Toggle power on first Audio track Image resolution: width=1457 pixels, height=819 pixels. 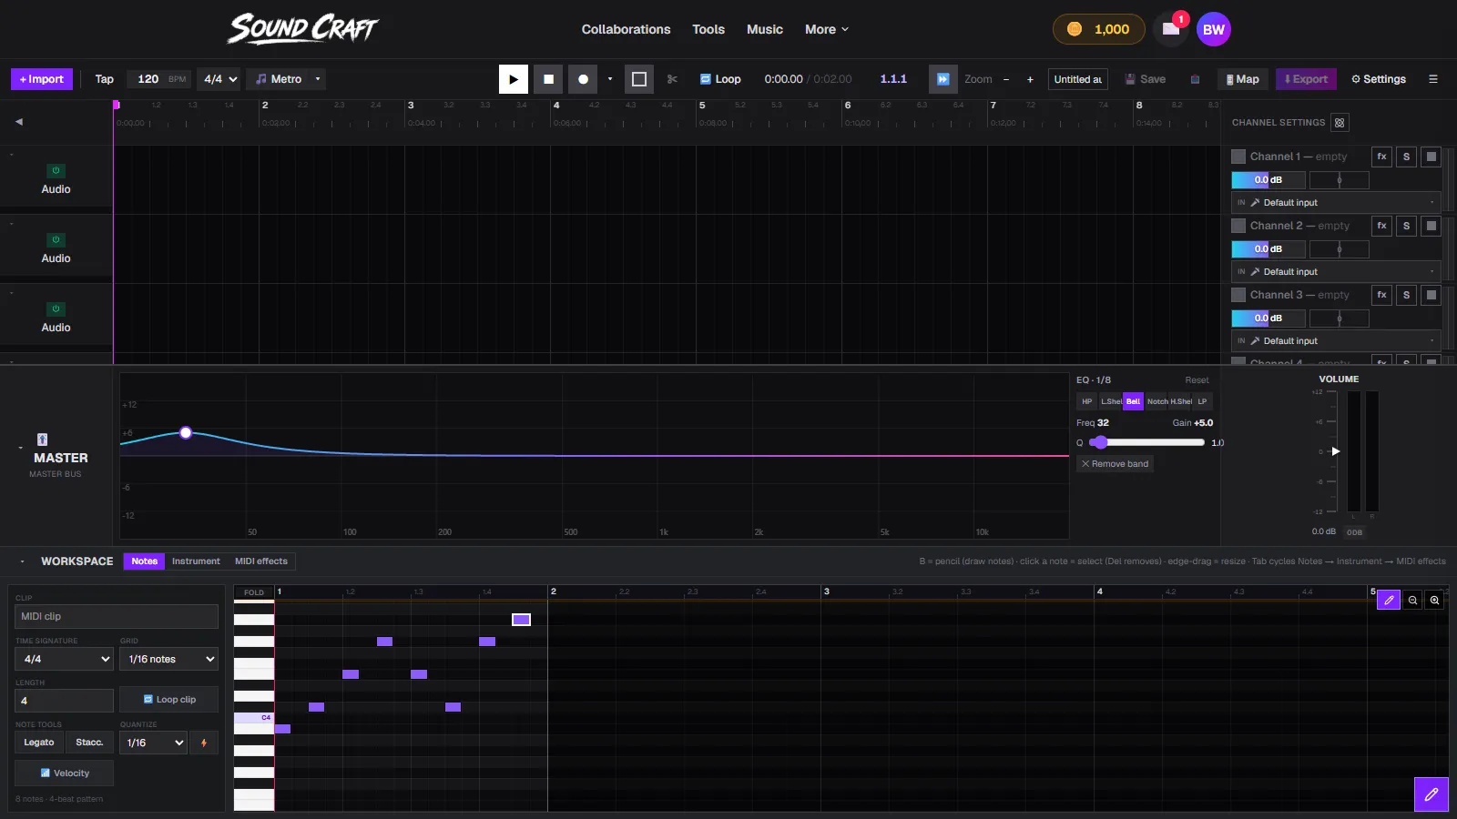(56, 170)
